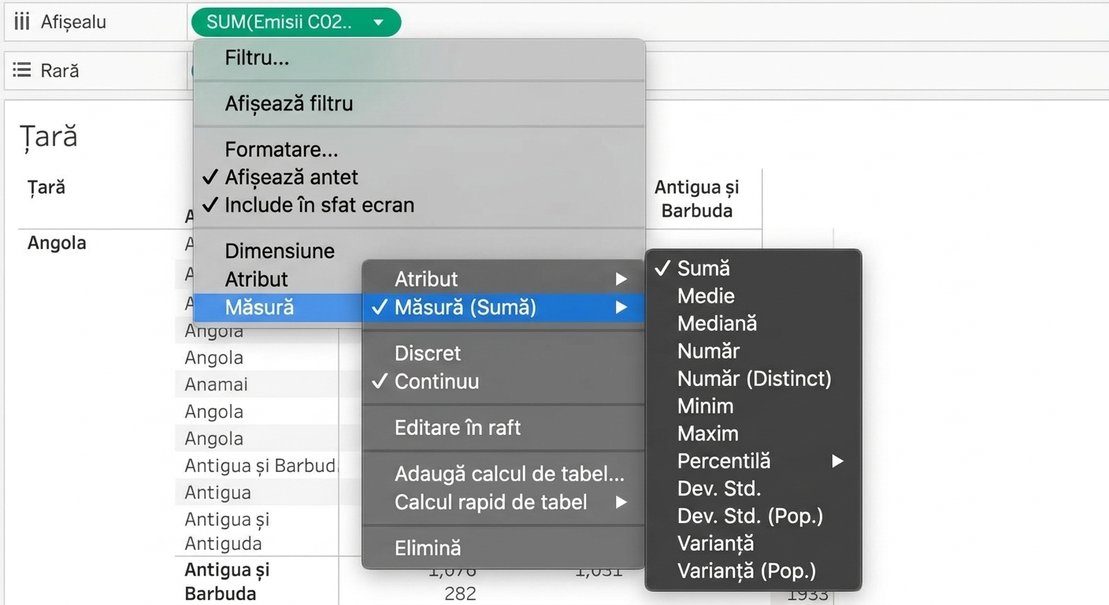Toggle Include în sfat ecran option
This screenshot has width=1109, height=605.
[419, 205]
